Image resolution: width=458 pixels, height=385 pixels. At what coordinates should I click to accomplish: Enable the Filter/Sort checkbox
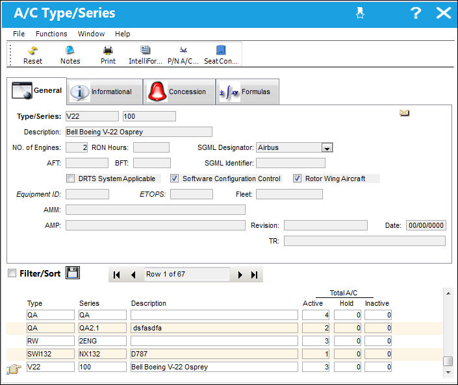coord(12,273)
